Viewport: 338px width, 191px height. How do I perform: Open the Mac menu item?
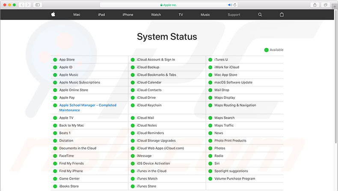pyautogui.click(x=77, y=15)
